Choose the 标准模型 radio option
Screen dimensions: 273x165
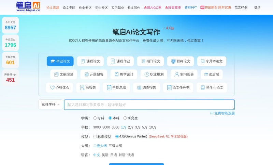95,136
